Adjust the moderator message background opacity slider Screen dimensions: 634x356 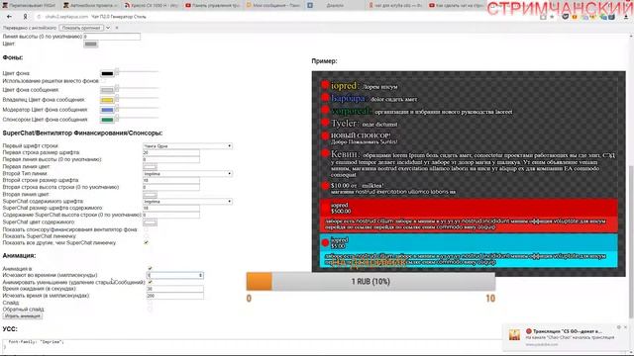point(137,108)
